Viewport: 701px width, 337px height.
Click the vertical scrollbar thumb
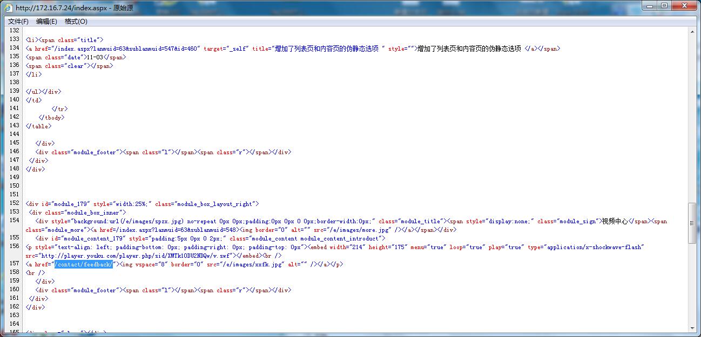click(x=692, y=223)
